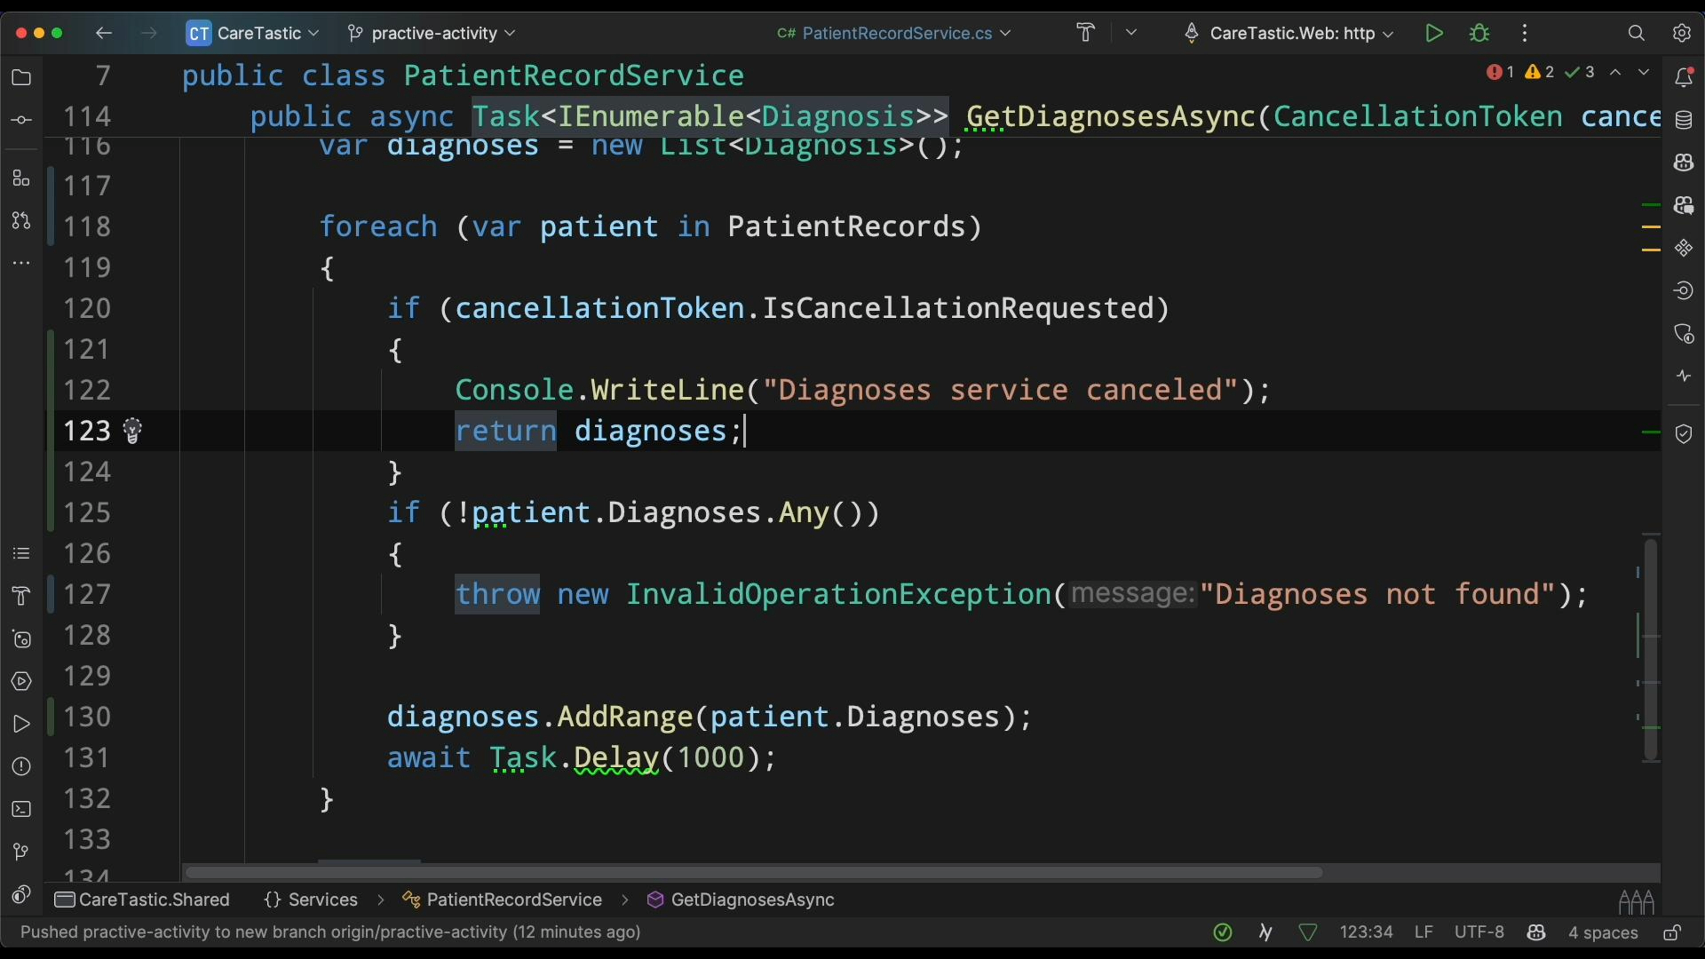1705x959 pixels.
Task: Click the Debug bug icon
Action: click(1479, 33)
